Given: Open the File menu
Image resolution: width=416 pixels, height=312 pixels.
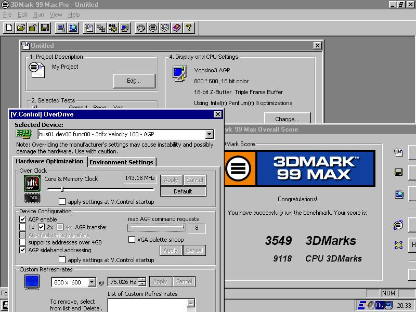Looking at the screenshot, I should 7,15.
